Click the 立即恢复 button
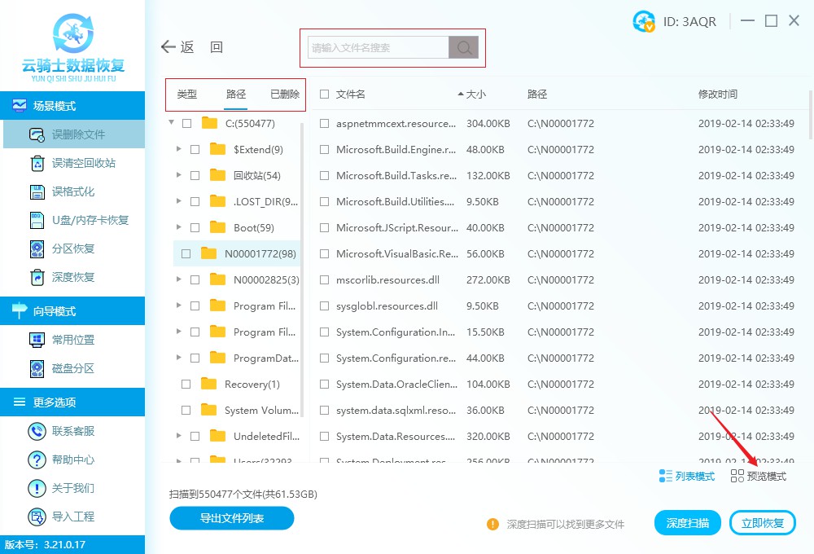814x554 pixels. pyautogui.click(x=763, y=523)
